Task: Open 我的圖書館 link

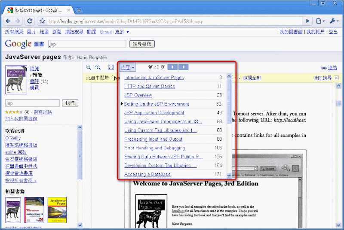Action: coord(291,32)
